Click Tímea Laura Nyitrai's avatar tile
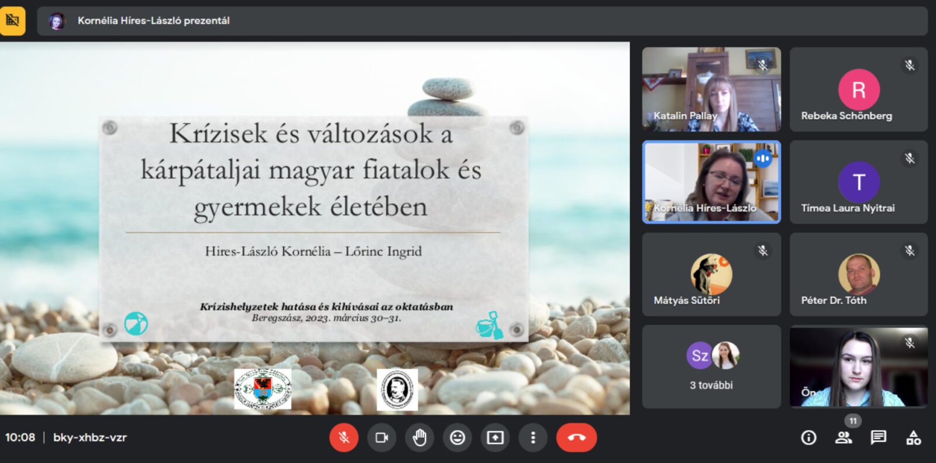The height and width of the screenshot is (463, 936). tap(858, 182)
